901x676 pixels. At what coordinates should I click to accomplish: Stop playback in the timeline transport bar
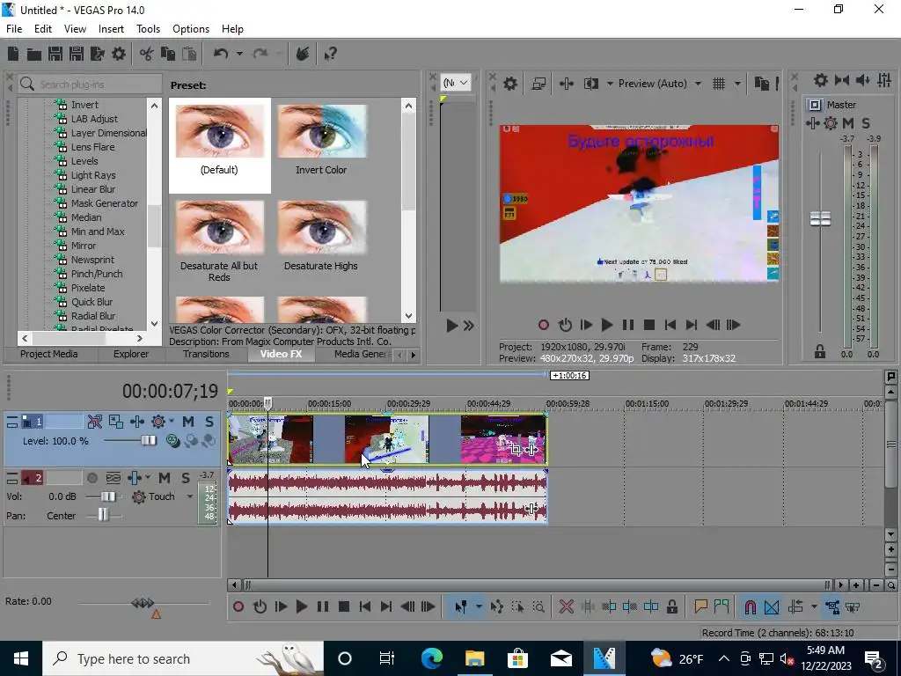coord(344,606)
